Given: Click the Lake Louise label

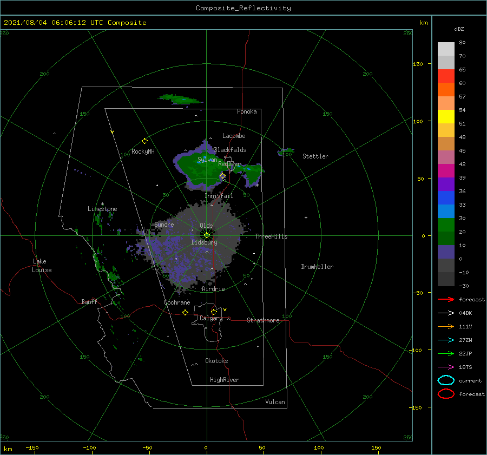Looking at the screenshot, I should coord(42,266).
